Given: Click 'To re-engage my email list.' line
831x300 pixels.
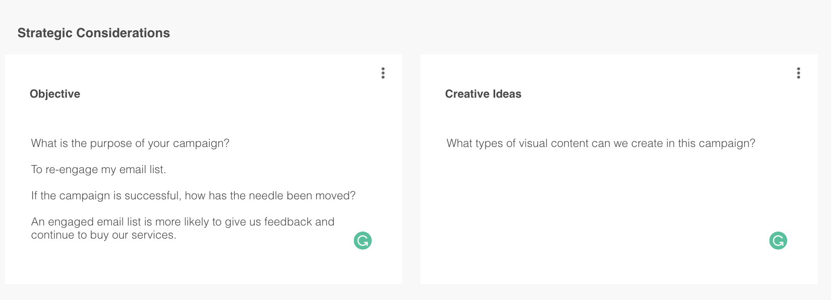Looking at the screenshot, I should pos(98,170).
